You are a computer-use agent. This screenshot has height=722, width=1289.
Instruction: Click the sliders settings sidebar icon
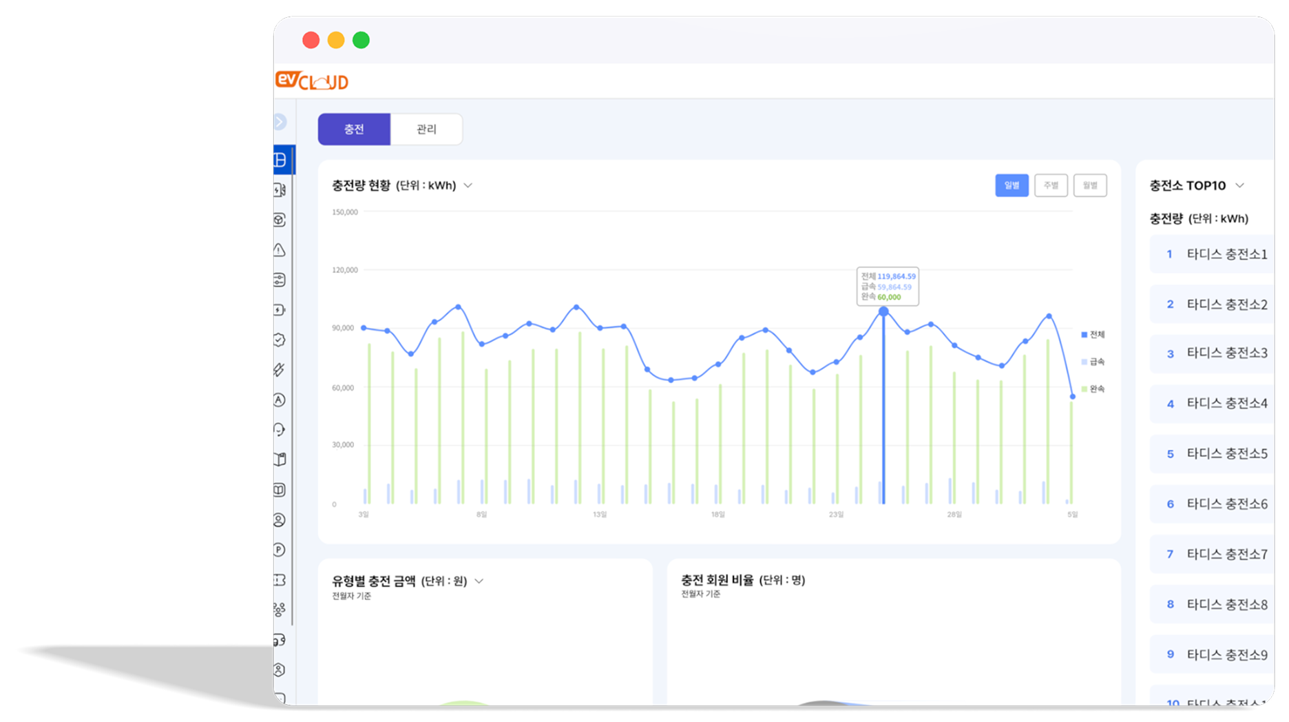280,280
